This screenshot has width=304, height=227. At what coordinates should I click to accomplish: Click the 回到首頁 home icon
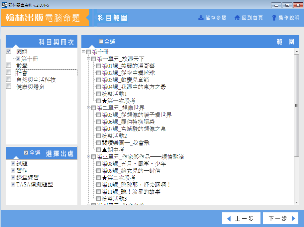237,18
